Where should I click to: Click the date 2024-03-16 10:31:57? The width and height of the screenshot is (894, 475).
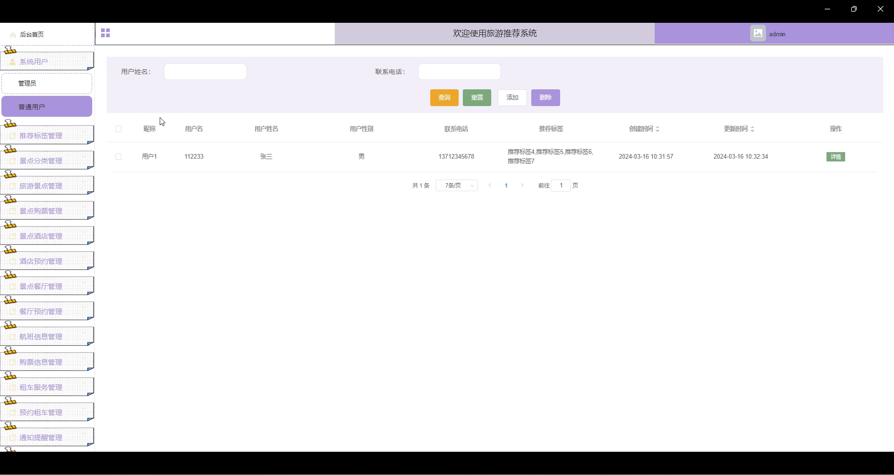[x=646, y=157]
